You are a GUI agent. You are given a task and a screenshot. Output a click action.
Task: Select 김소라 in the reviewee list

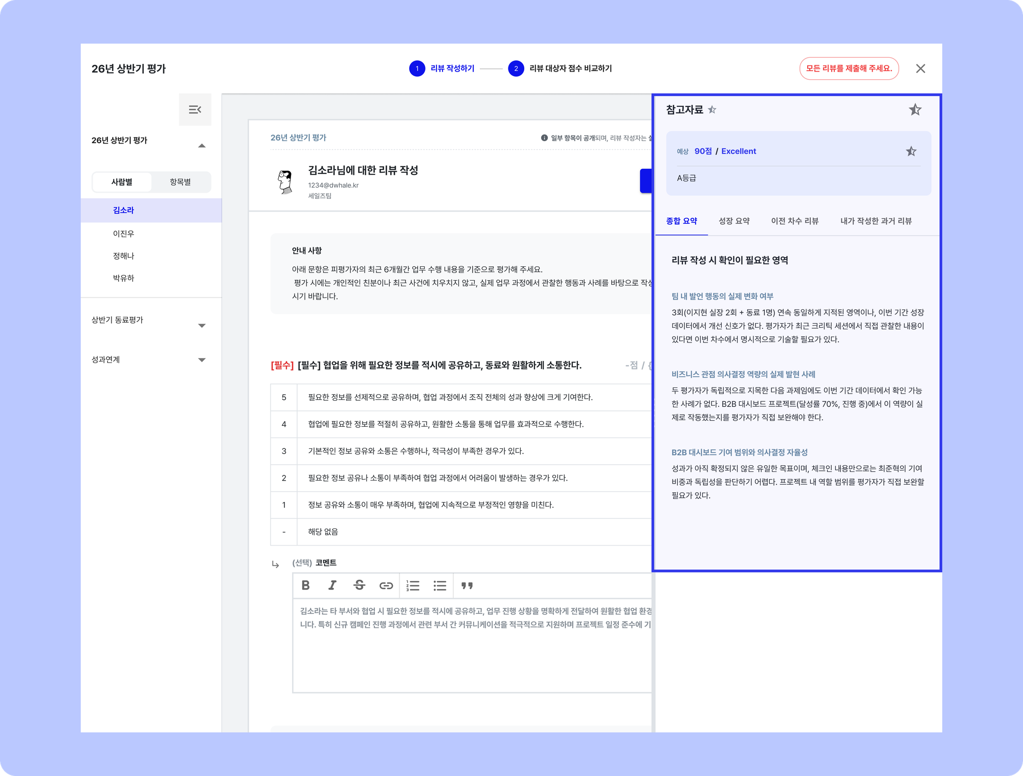(x=151, y=210)
